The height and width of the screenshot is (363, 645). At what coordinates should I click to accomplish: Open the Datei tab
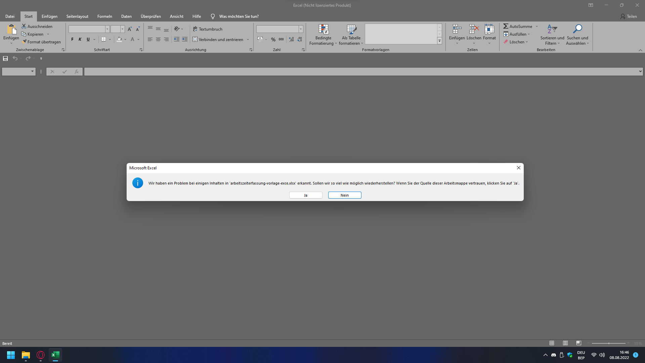(10, 16)
